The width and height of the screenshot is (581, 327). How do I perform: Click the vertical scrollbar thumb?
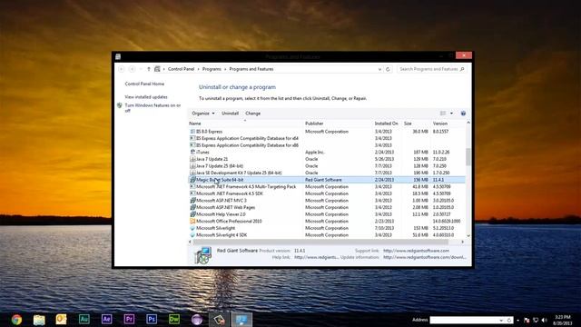[x=468, y=156]
